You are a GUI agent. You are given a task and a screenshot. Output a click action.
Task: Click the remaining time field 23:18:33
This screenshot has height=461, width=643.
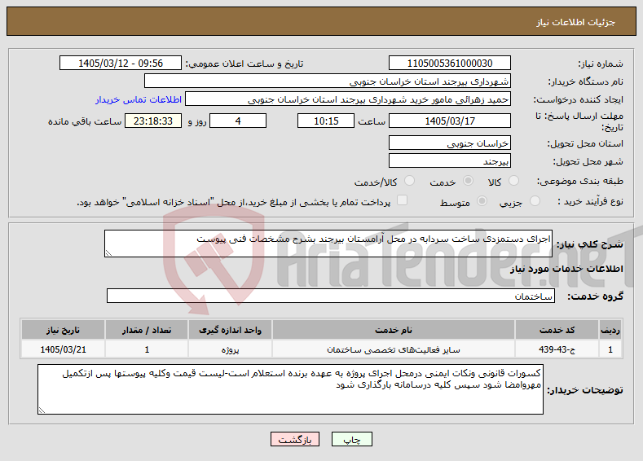coord(153,121)
